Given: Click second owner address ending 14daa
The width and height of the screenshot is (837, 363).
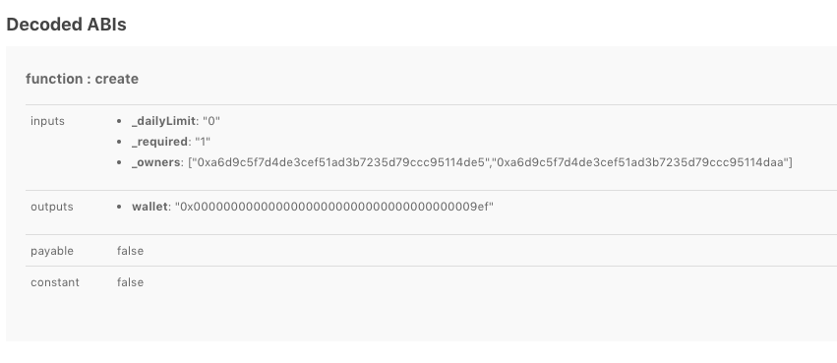Looking at the screenshot, I should click(x=640, y=162).
